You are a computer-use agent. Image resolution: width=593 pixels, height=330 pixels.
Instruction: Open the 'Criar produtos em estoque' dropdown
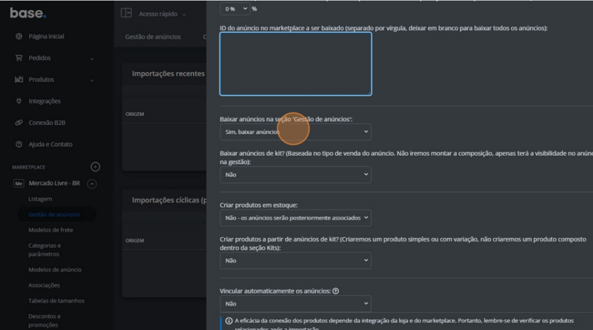click(295, 218)
